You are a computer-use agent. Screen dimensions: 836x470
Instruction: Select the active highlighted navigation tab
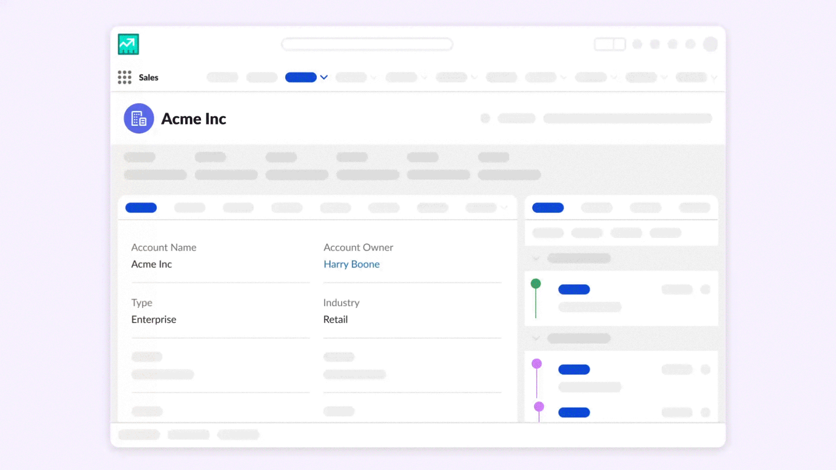point(301,77)
